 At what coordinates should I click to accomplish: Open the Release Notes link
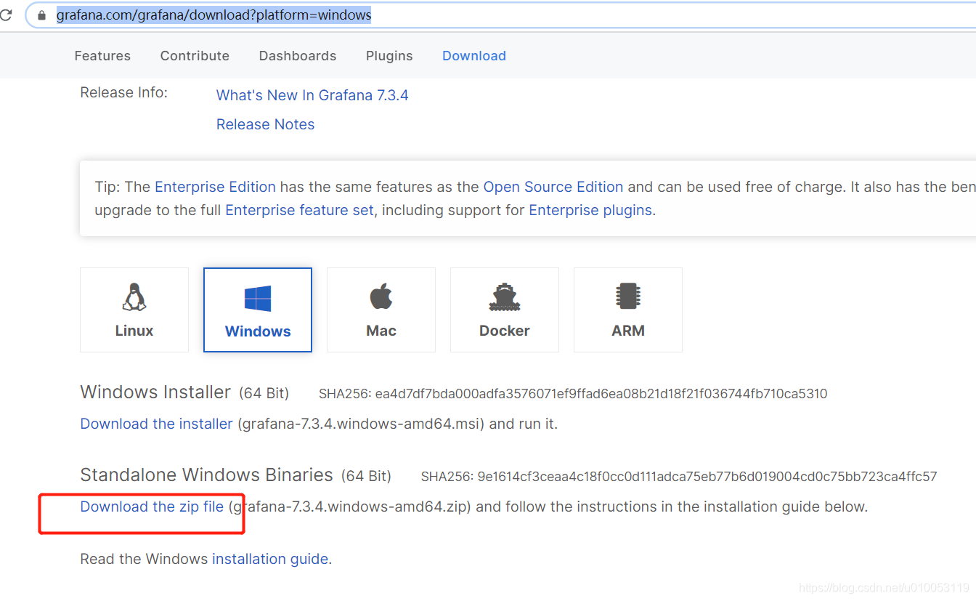[x=265, y=124]
